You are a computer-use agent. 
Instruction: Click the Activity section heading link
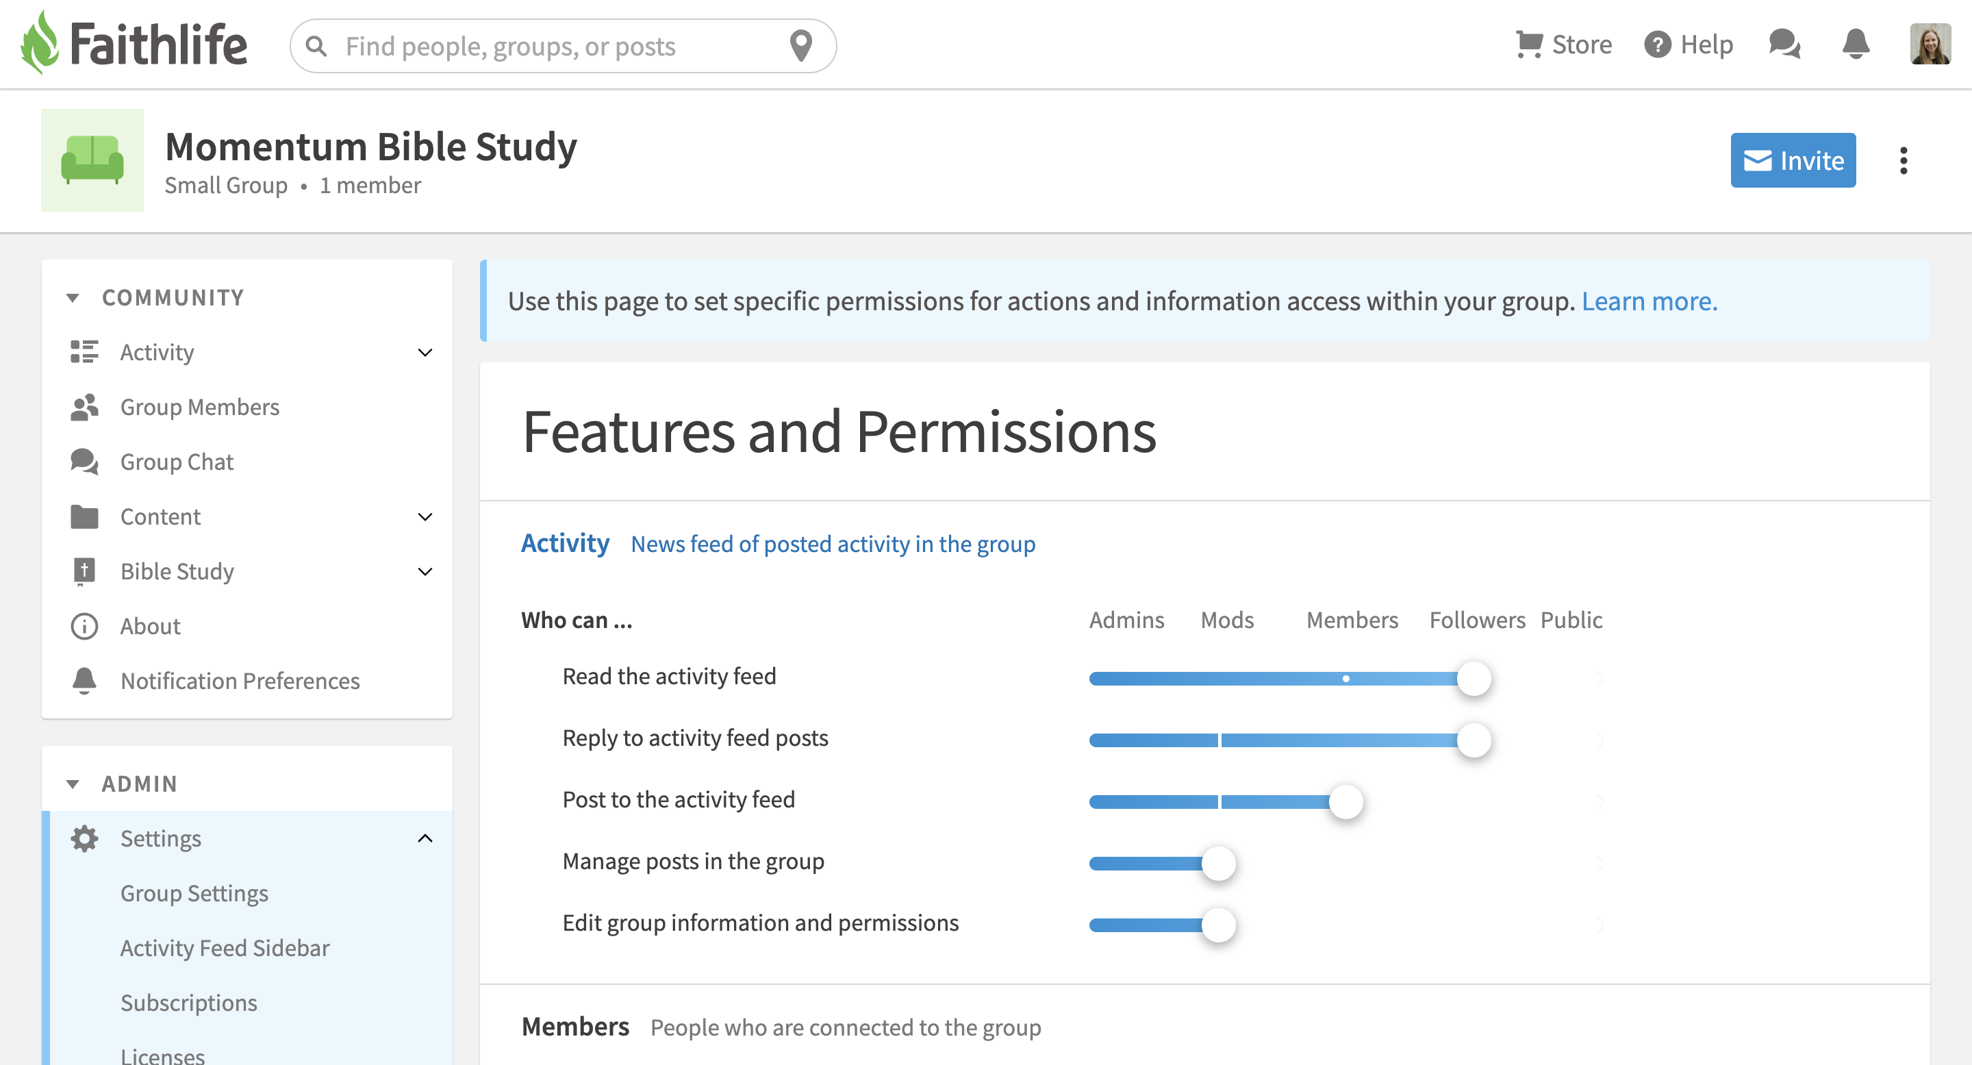click(565, 543)
